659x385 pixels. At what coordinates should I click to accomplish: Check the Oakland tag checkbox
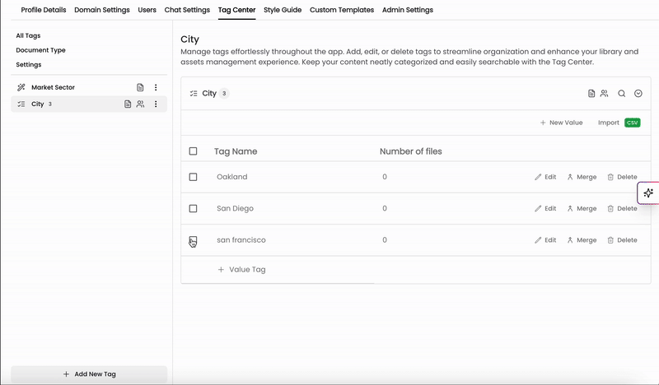coord(193,177)
